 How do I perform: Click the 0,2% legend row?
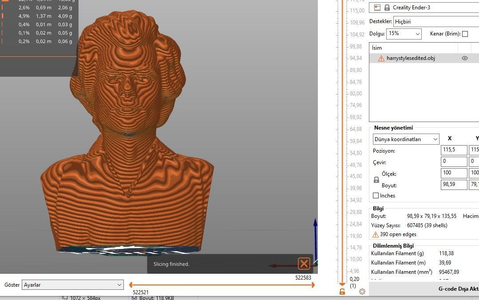(x=37, y=41)
